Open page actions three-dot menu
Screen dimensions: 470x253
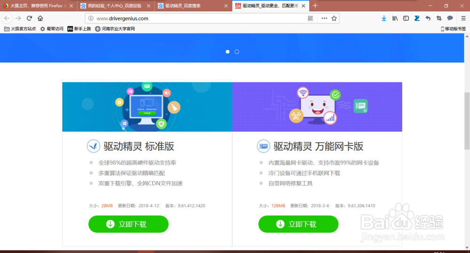click(x=324, y=18)
